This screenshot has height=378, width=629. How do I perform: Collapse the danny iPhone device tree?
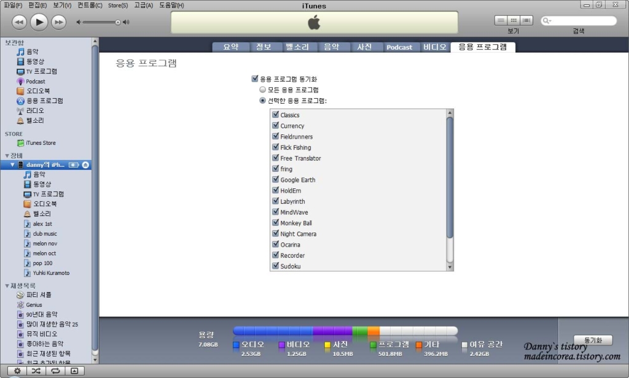[12, 164]
